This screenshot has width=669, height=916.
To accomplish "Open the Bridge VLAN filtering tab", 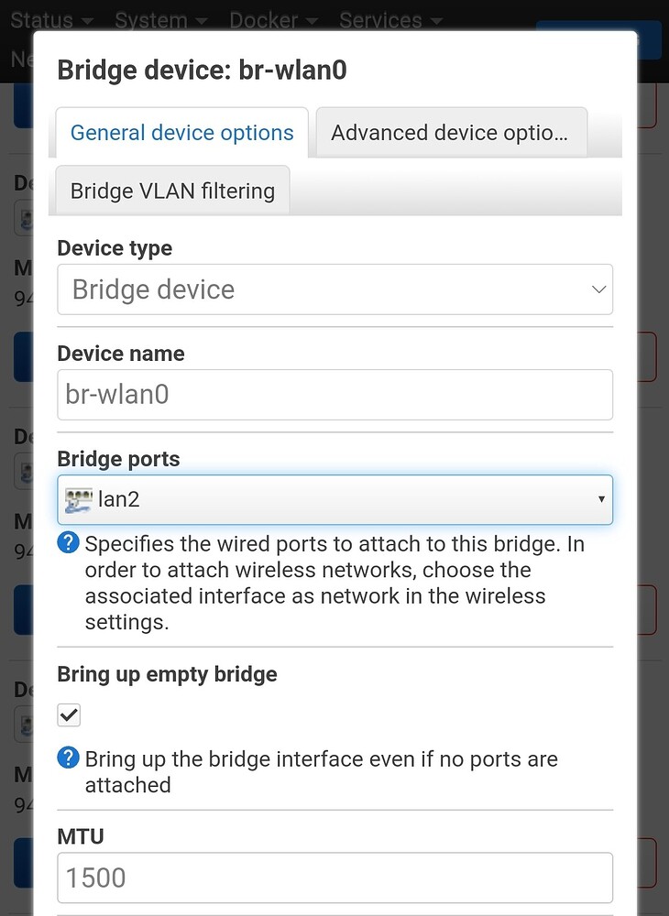I will click(x=170, y=190).
